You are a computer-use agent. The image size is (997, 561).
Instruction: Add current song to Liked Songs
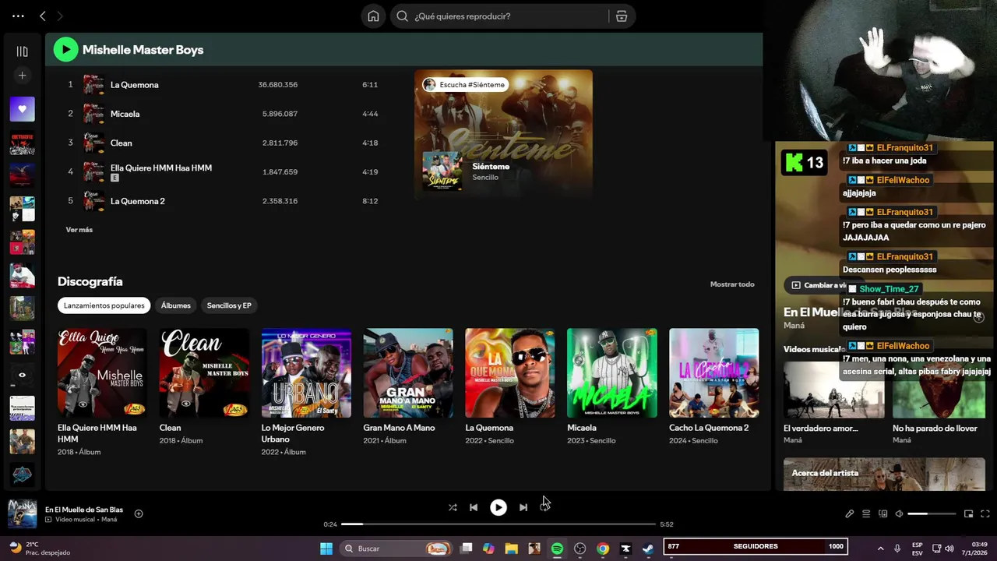[139, 513]
